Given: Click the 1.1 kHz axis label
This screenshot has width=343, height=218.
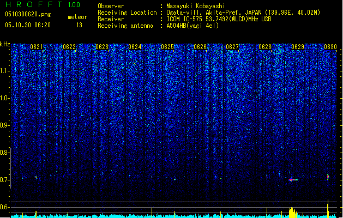Looking at the screenshot, I should (5, 71).
